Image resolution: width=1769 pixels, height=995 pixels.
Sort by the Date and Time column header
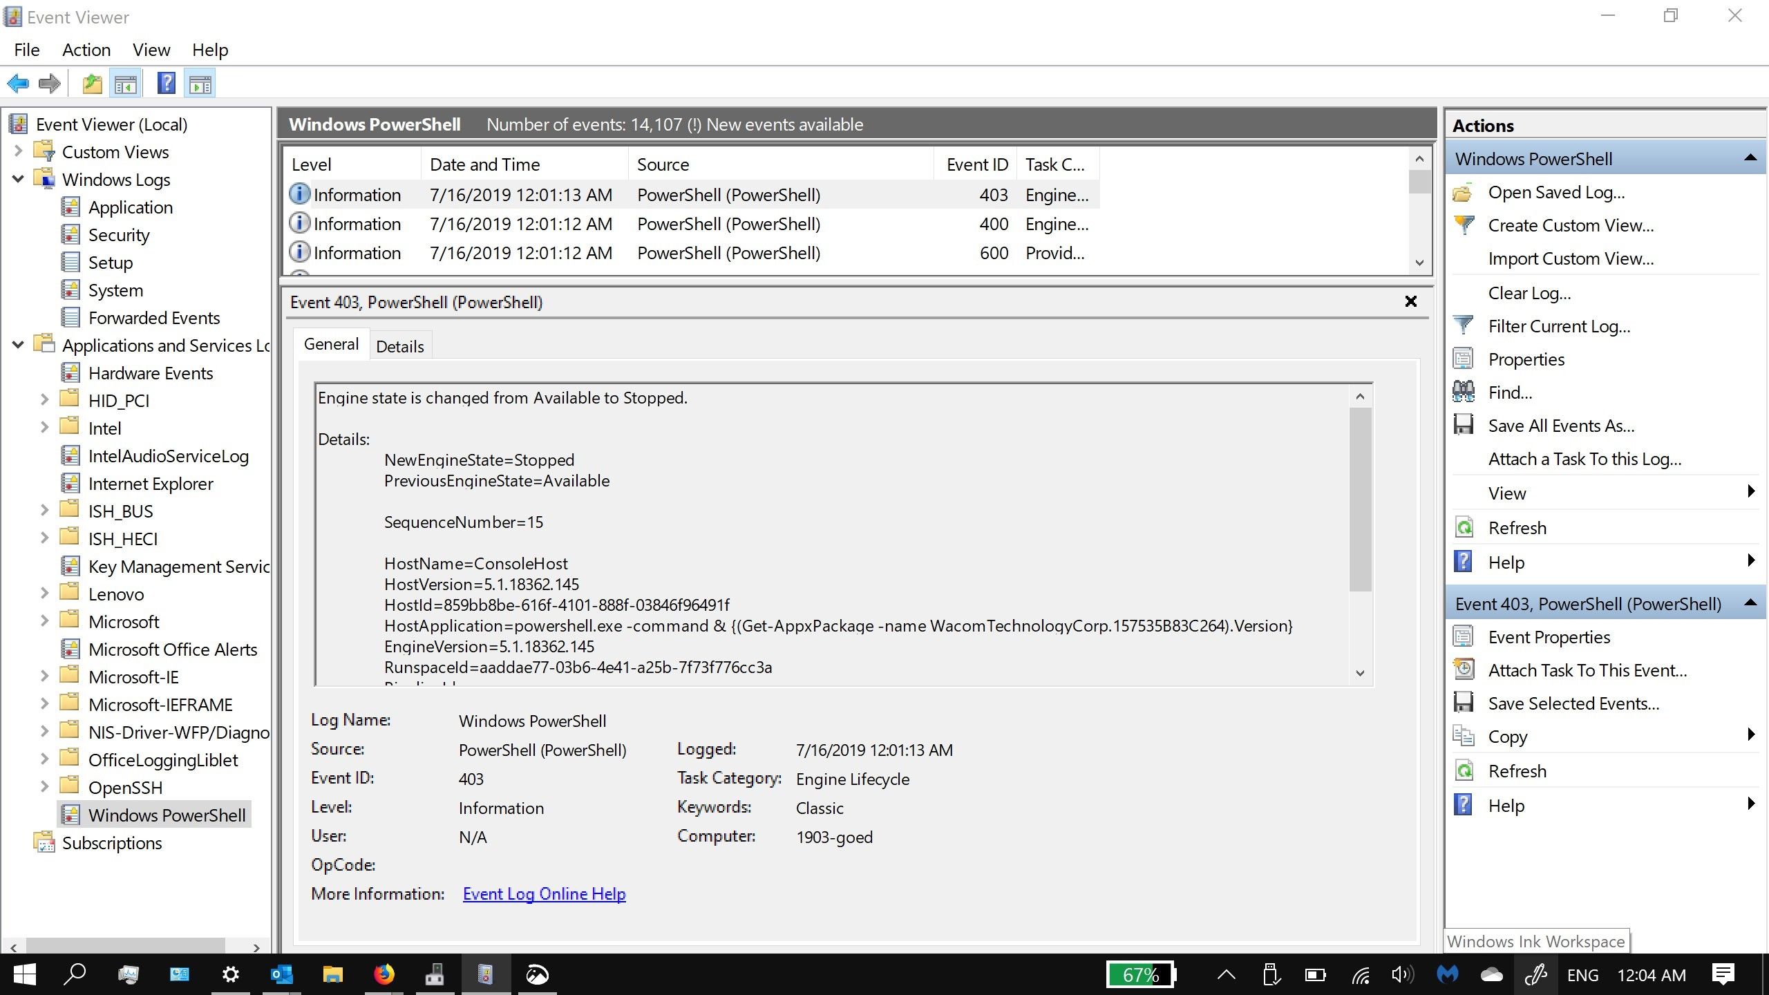[x=524, y=164]
